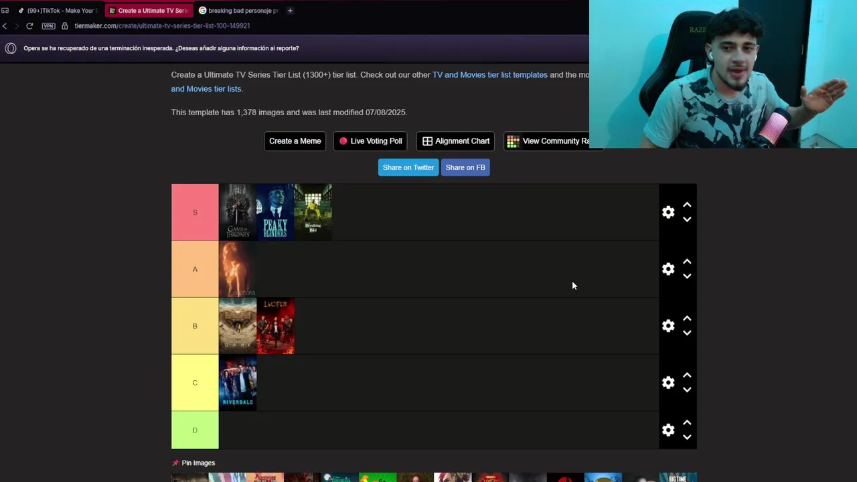Image resolution: width=857 pixels, height=482 pixels.
Task: Select Create a Ultimate TV Series tab
Action: tap(149, 11)
